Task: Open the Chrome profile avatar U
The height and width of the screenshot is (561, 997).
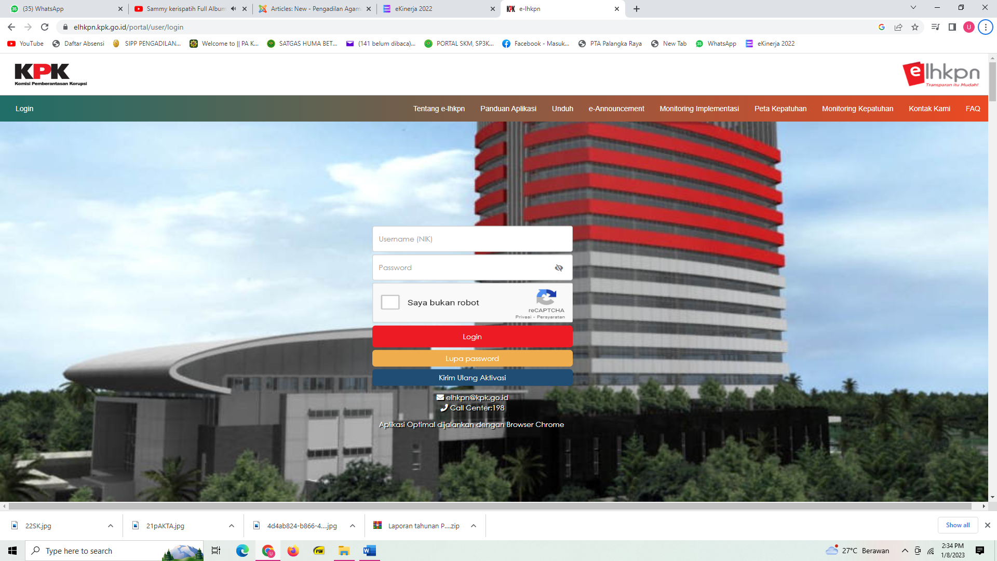Action: 969,27
